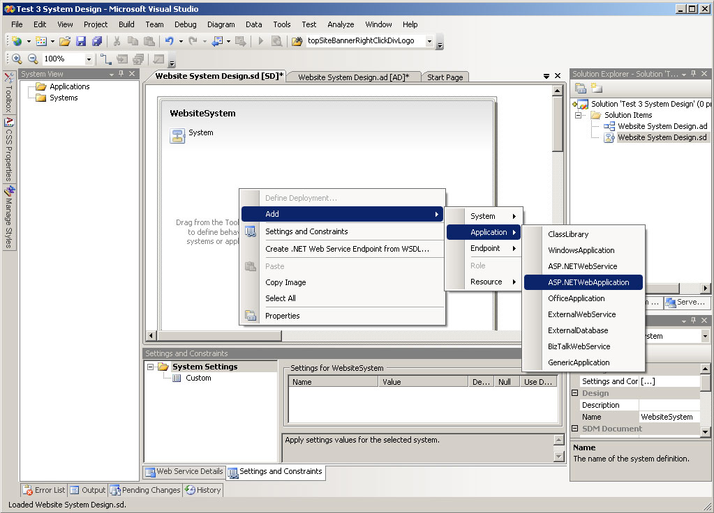Switch to Website System Design.ad [AD] tab
This screenshot has width=714, height=513.
tap(353, 77)
